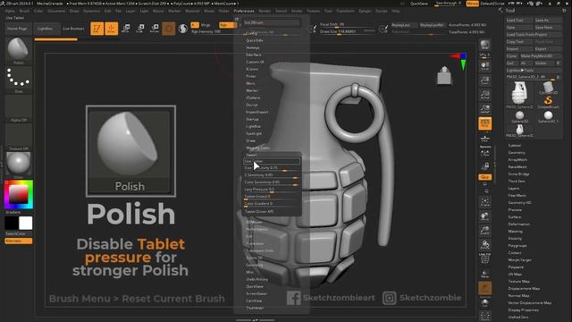
Task: Click the Save As button
Action: click(548, 20)
